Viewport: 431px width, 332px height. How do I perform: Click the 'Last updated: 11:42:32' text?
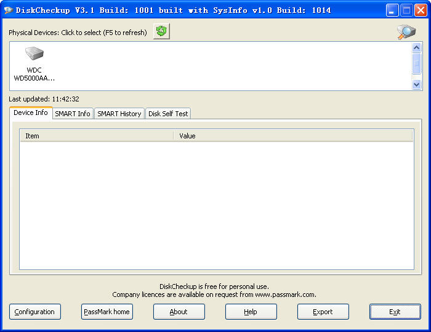[x=44, y=99]
